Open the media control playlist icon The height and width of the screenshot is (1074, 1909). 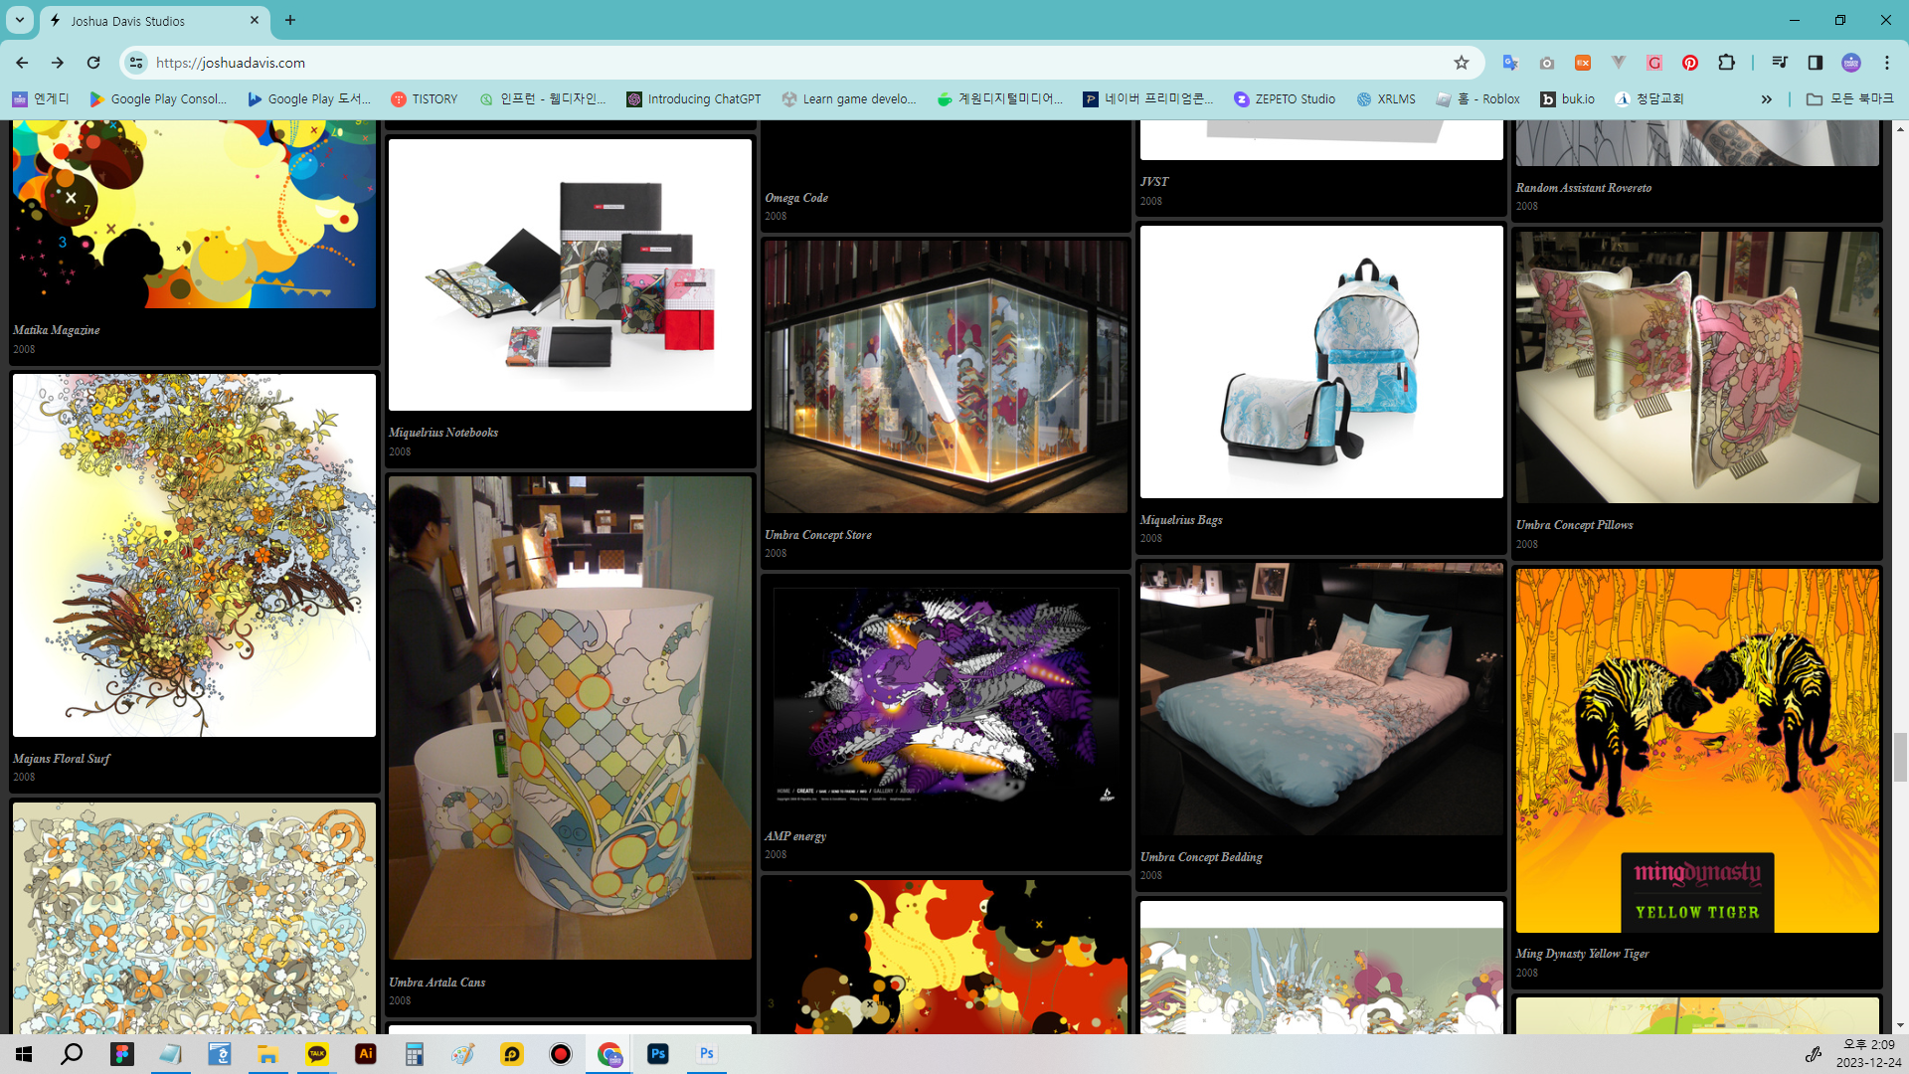pyautogui.click(x=1780, y=63)
